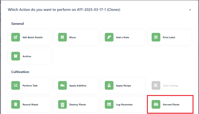Screen dimensions: 199x114
Task: Click the greyed Take Cuttings scissors icon
Action: (156, 85)
